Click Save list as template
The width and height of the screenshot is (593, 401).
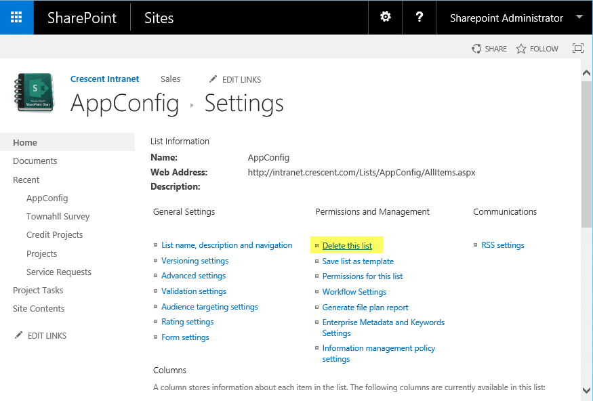click(358, 261)
